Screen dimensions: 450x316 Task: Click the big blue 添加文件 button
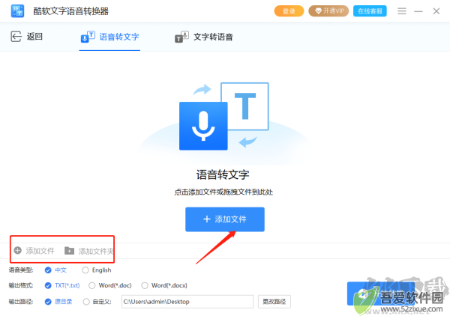click(225, 219)
